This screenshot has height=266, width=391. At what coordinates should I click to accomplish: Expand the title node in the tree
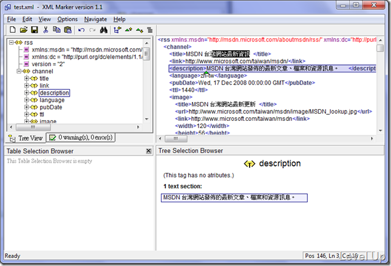27,78
